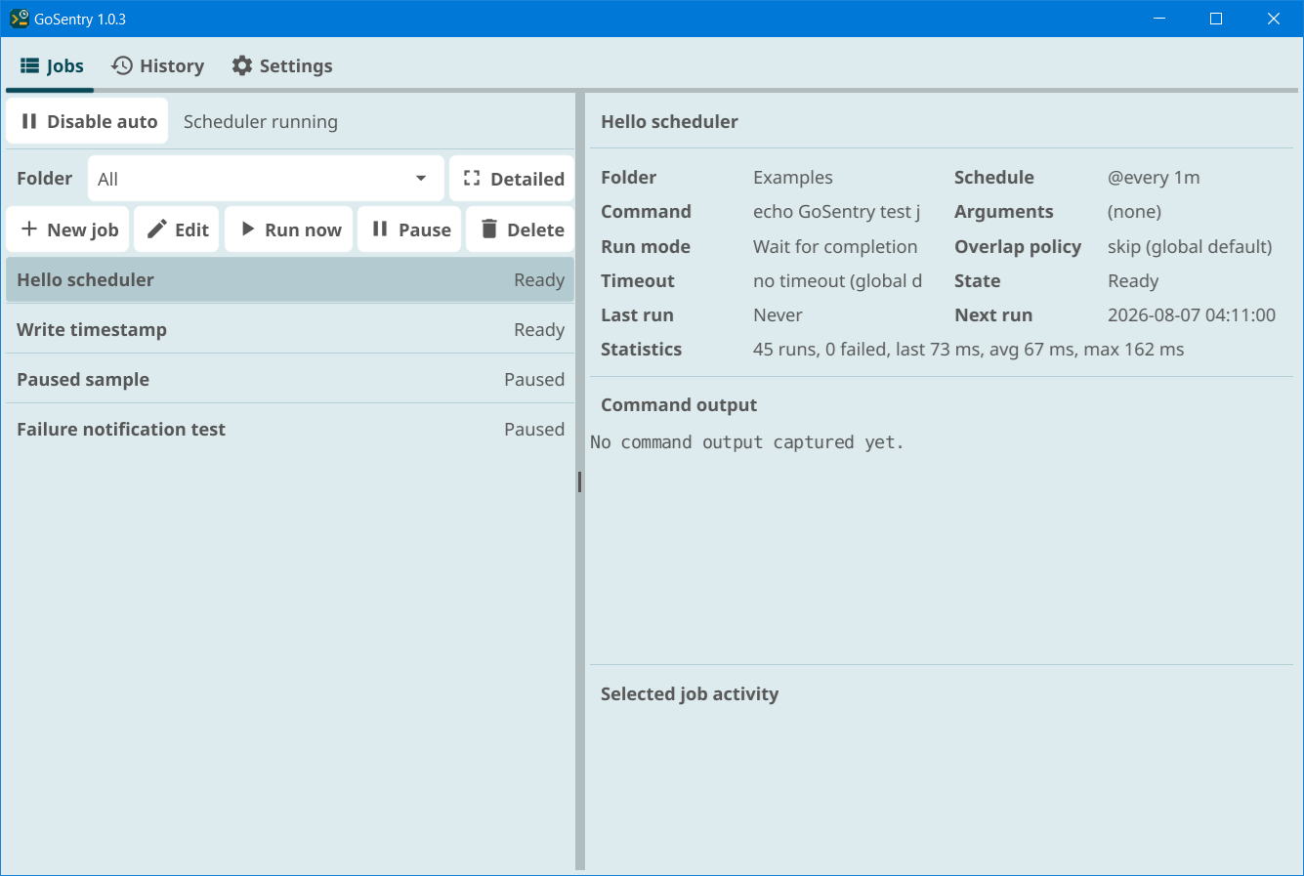The height and width of the screenshot is (876, 1304).
Task: Click the Next run value '2026-08-07 04:11:00'
Action: pos(1192,315)
